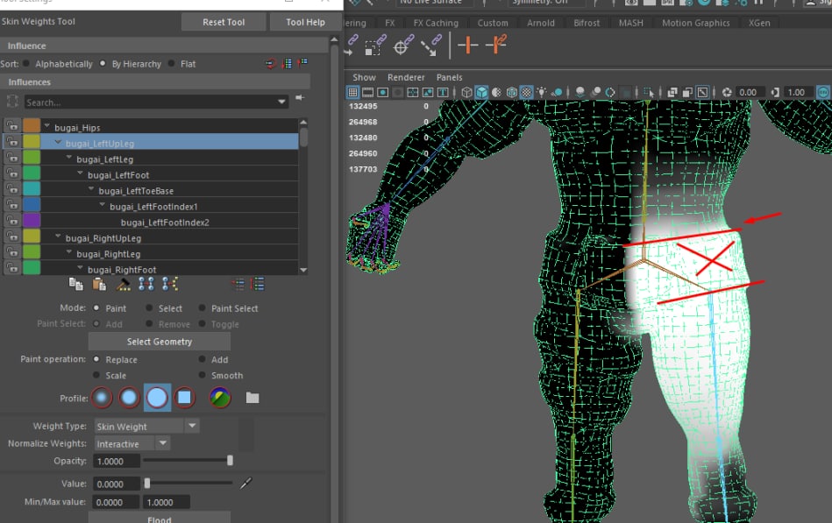Click the smooth shade all cube icon
Image resolution: width=832 pixels, height=523 pixels.
coord(481,92)
